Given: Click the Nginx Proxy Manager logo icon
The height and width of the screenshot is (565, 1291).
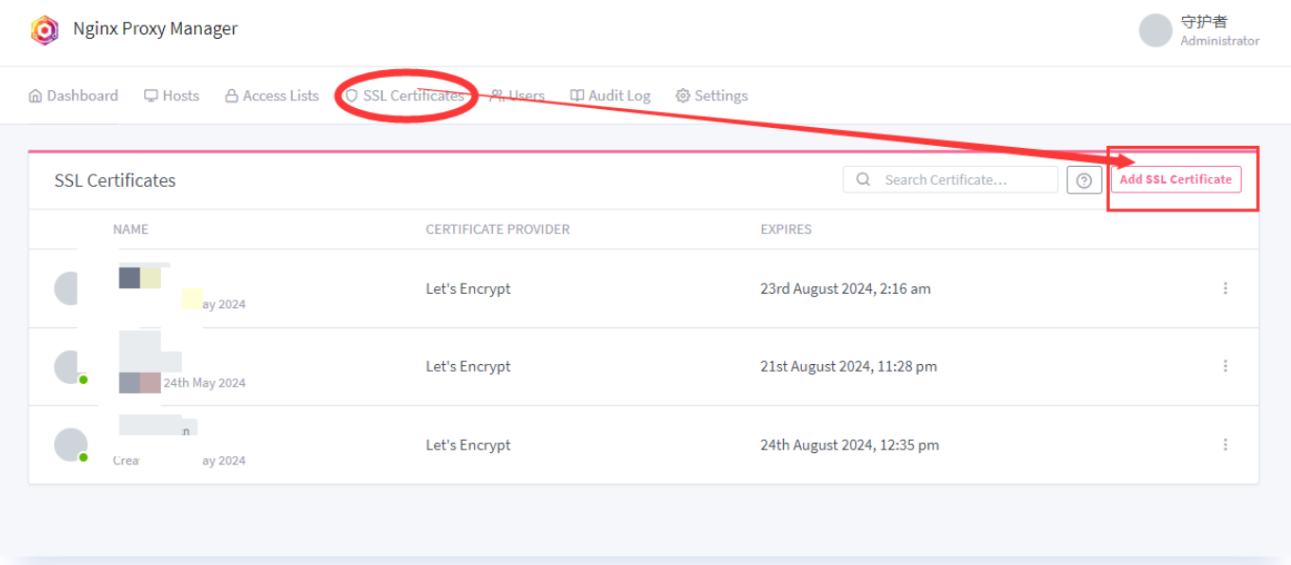Looking at the screenshot, I should pyautogui.click(x=45, y=30).
